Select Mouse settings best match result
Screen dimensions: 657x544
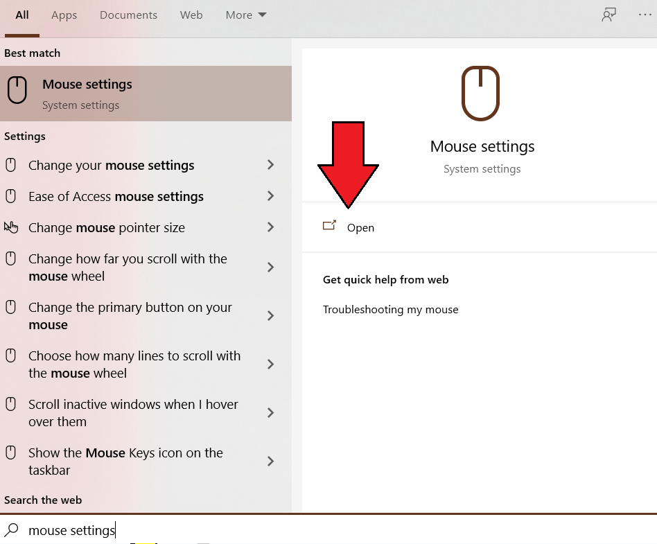tap(146, 94)
